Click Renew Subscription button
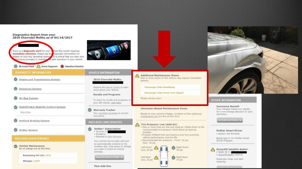Viewport: 302px width, 169px height. tap(109, 157)
